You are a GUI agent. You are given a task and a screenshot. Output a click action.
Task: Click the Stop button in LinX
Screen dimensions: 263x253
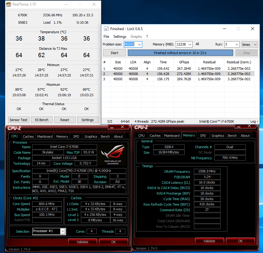[246, 53]
